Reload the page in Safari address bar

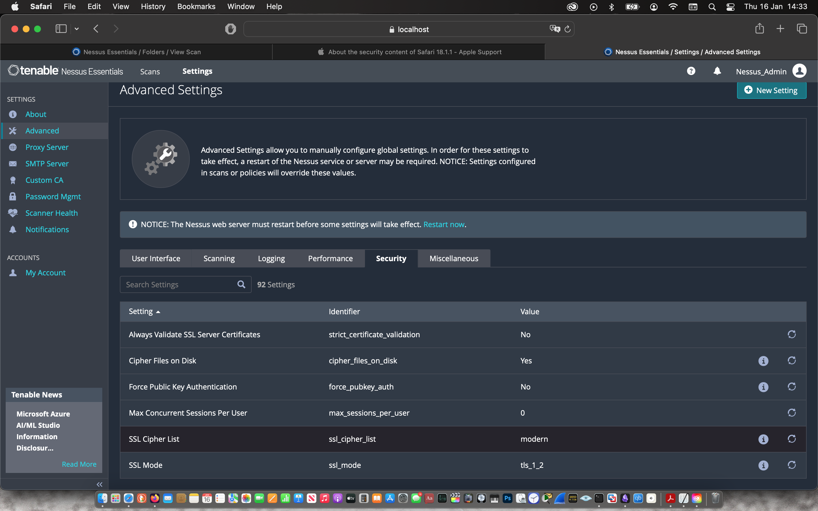[567, 29]
